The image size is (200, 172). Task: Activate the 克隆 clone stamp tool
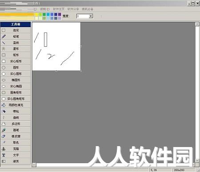click(16, 149)
